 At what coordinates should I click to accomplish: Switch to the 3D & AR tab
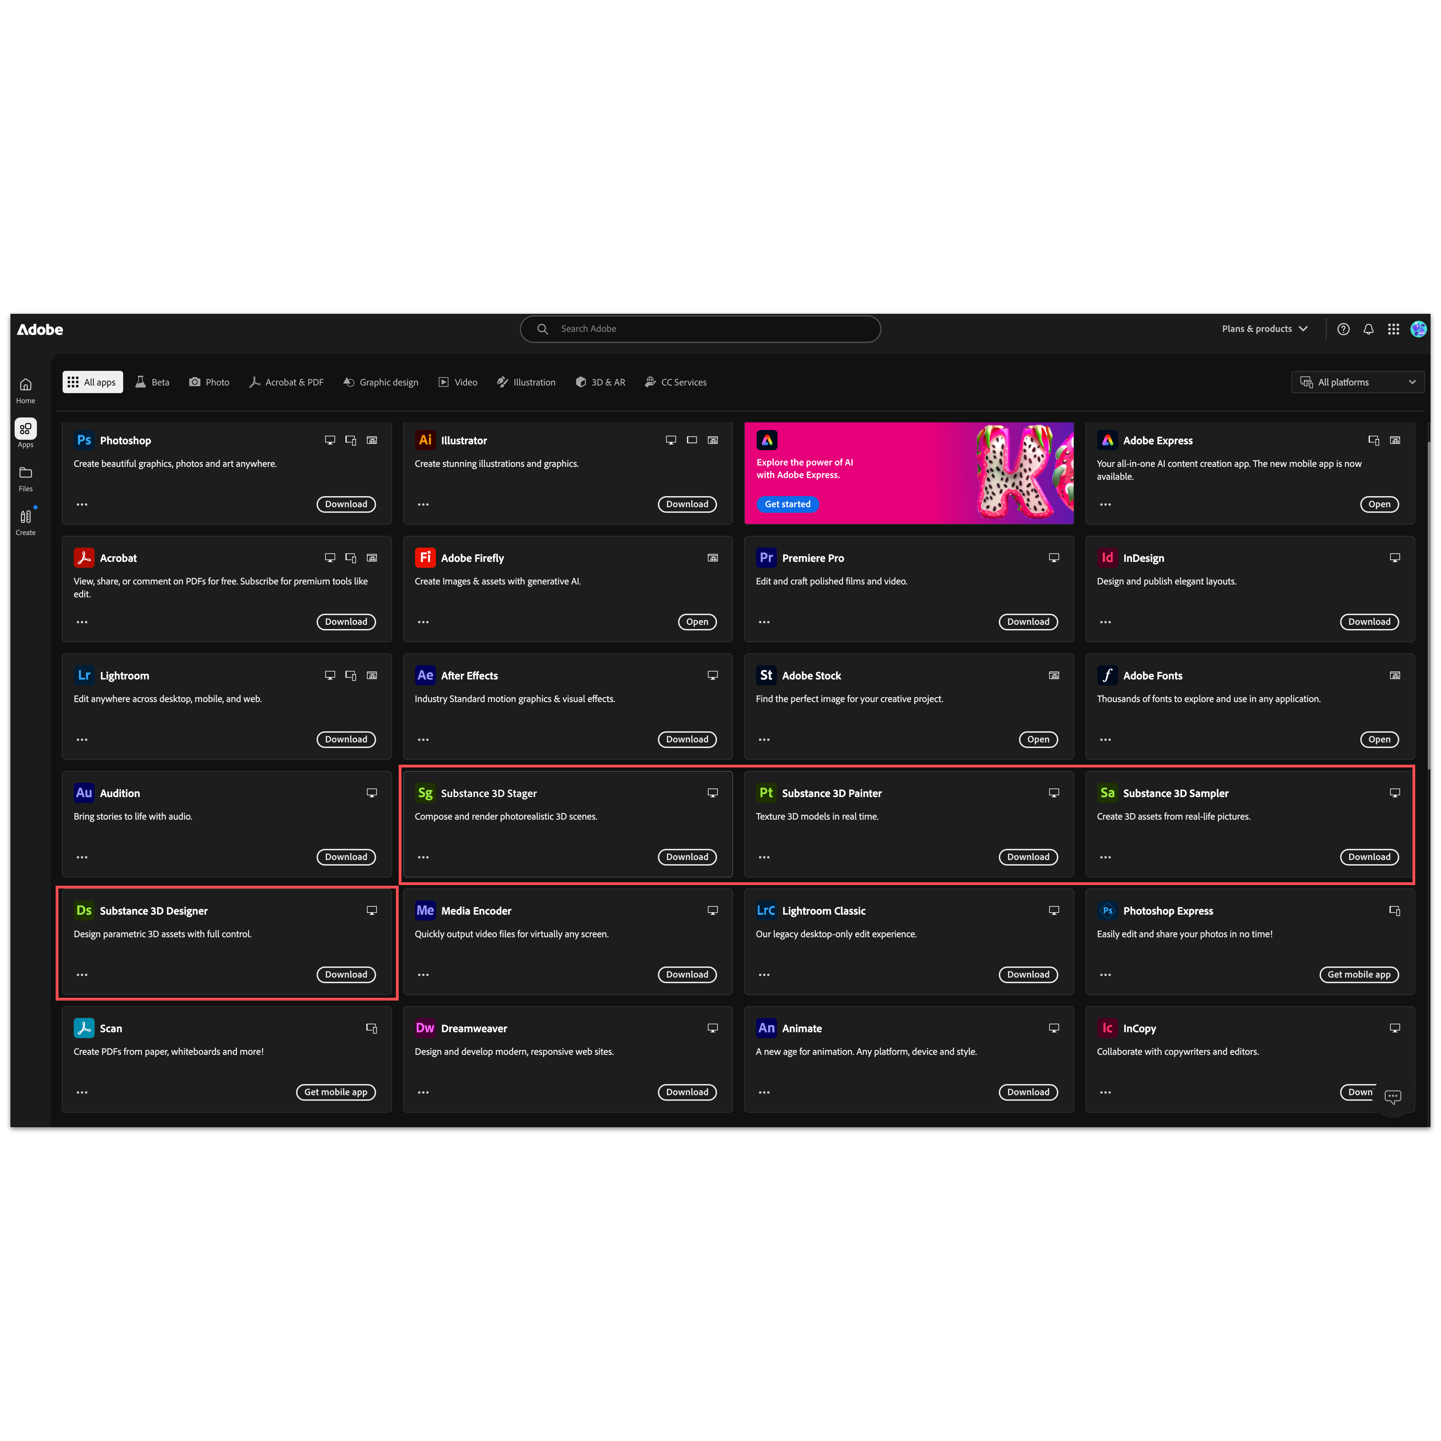[x=600, y=382]
